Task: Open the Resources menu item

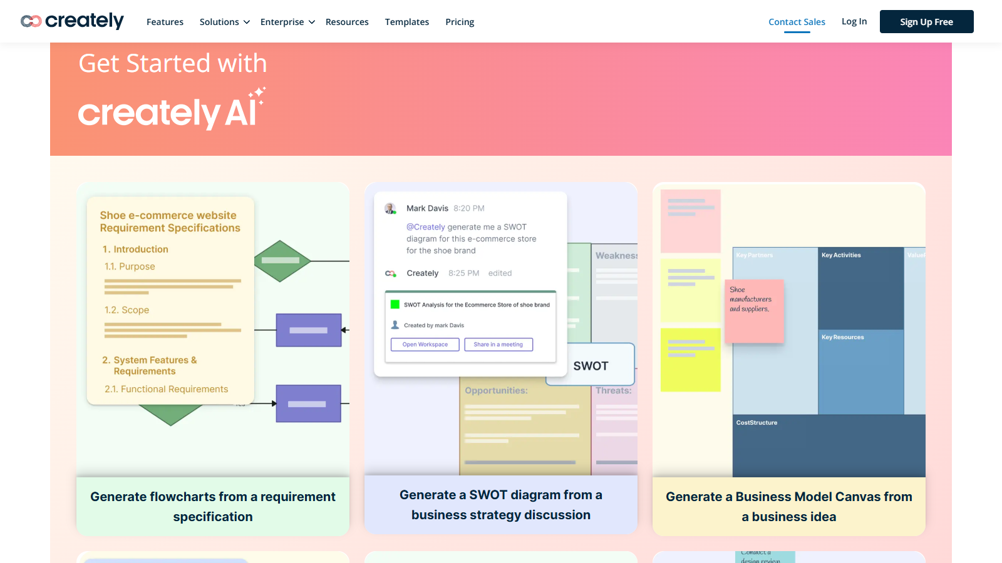Action: 347,22
